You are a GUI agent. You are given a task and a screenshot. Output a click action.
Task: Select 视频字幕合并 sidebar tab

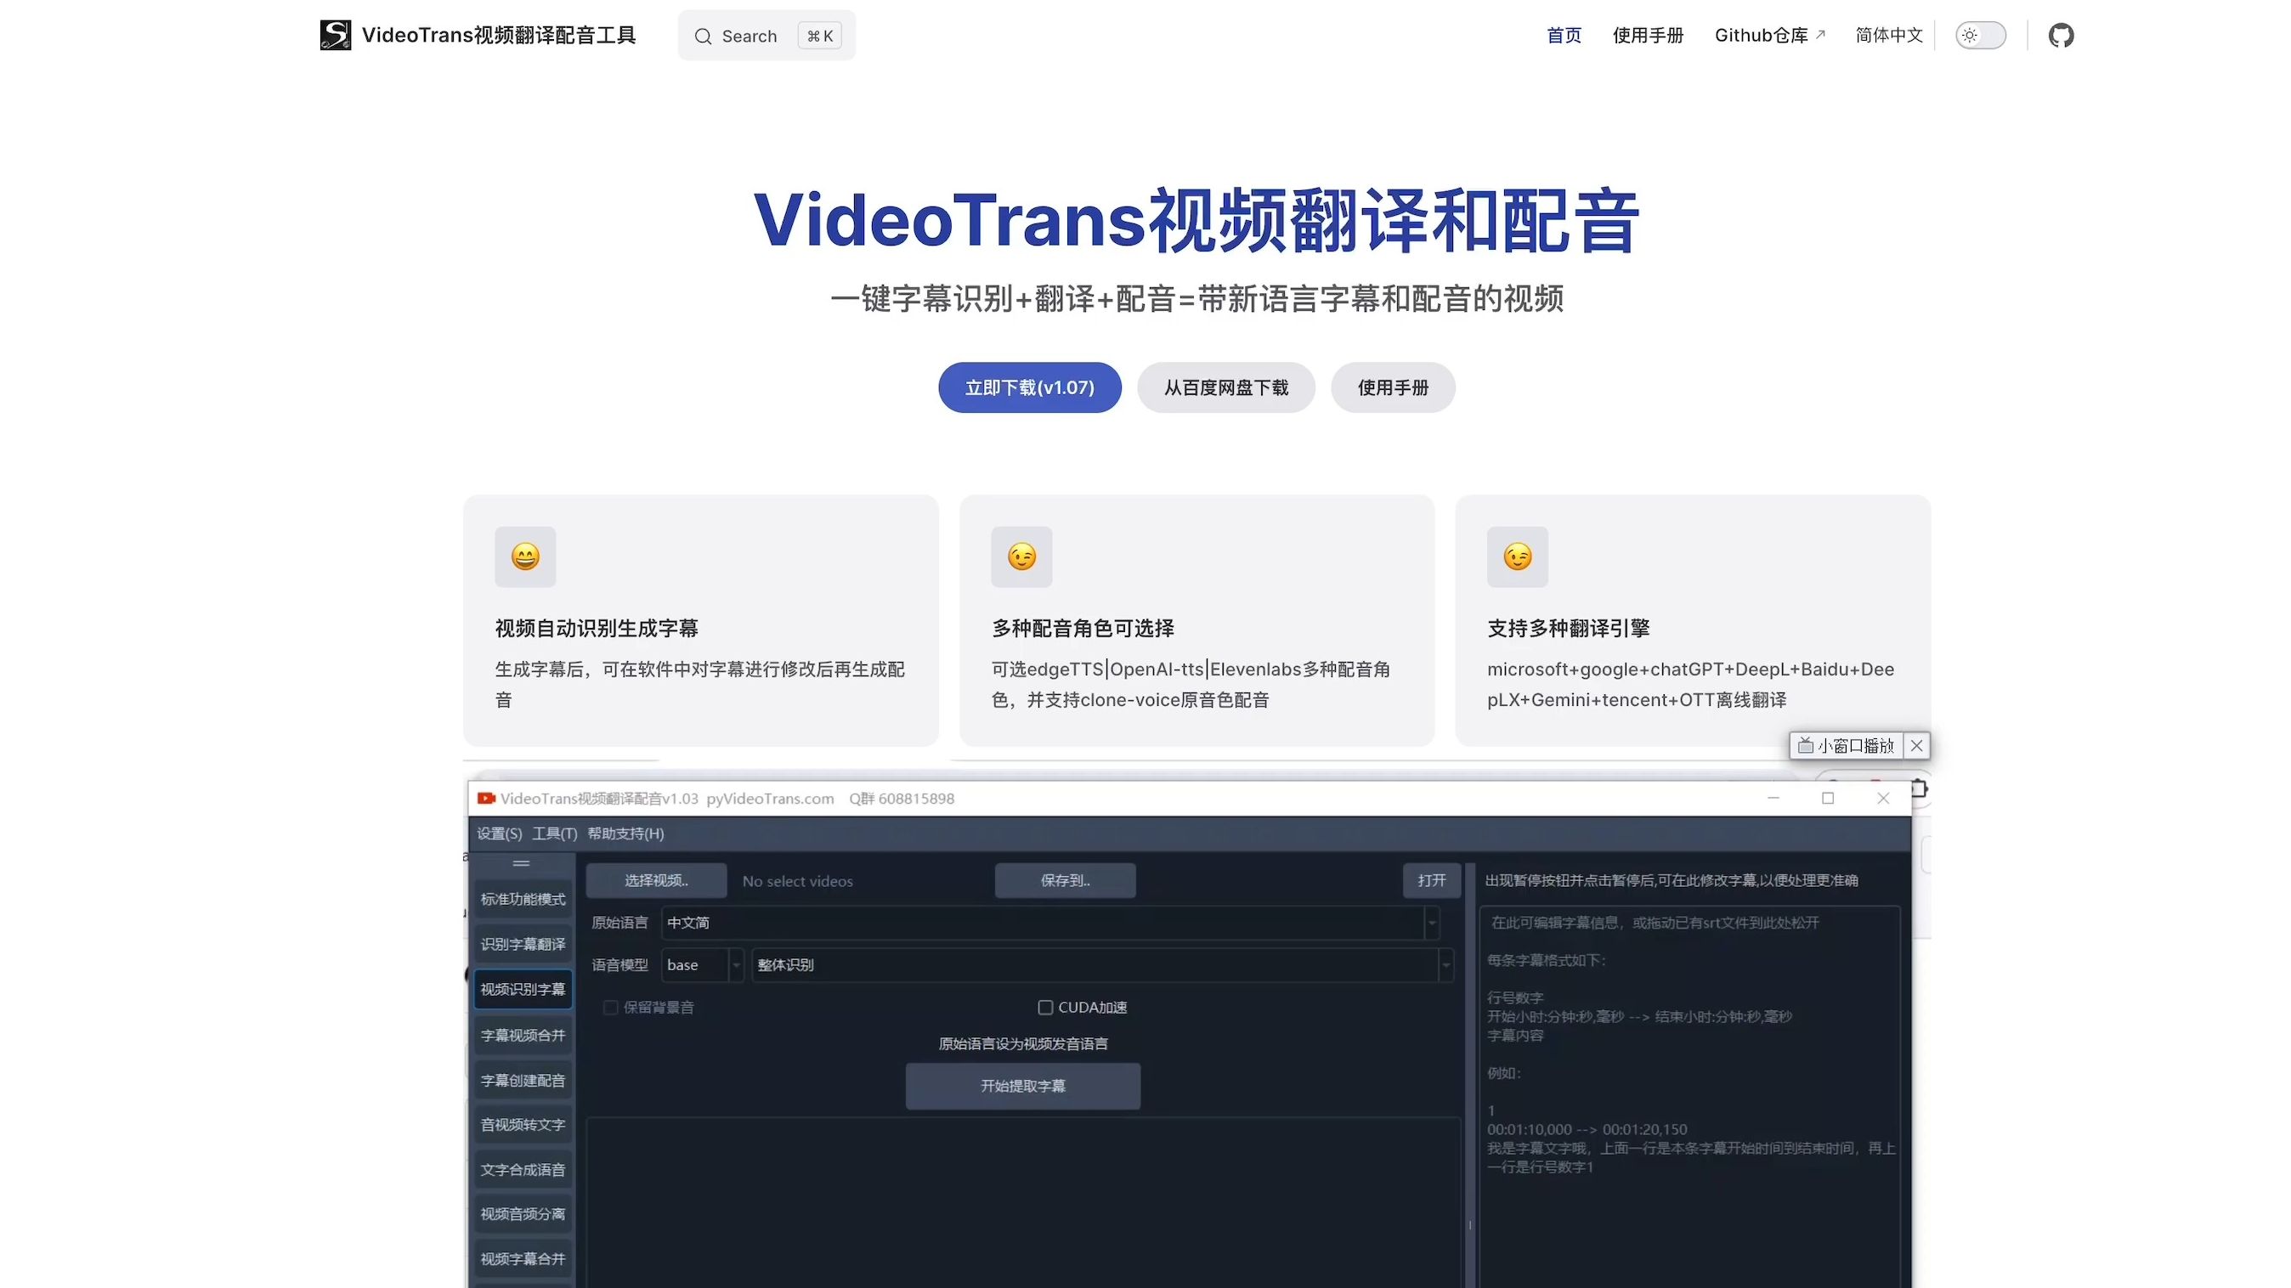[x=523, y=1258]
